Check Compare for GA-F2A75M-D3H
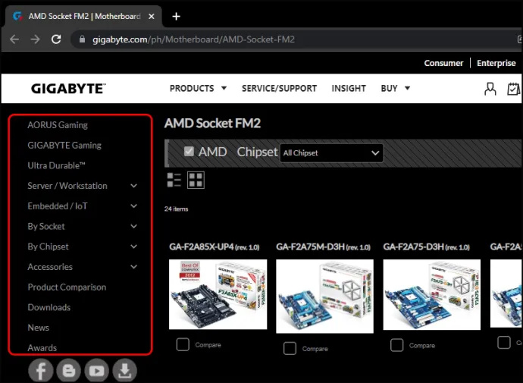Screen dimensions: 523x383 click(290, 348)
